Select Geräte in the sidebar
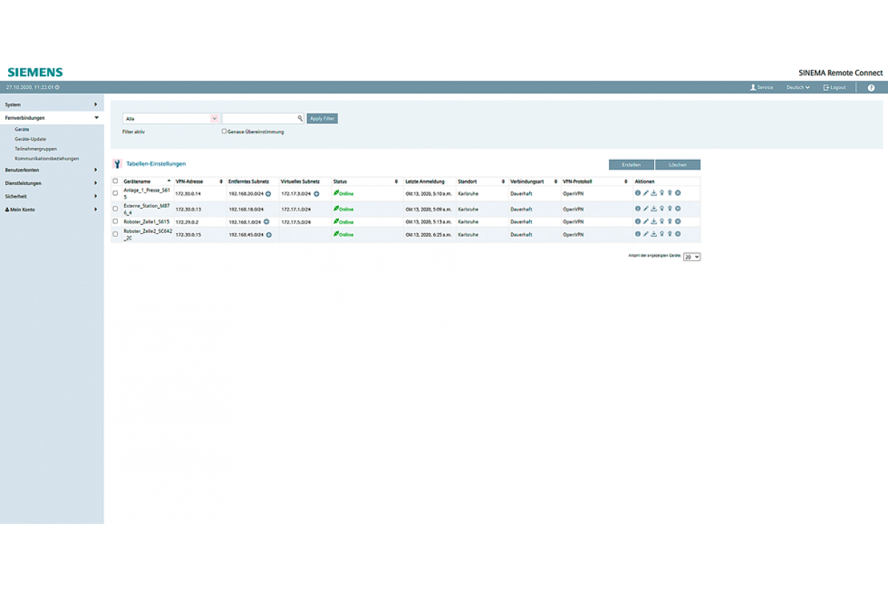Viewport: 888px width, 592px height. (22, 129)
